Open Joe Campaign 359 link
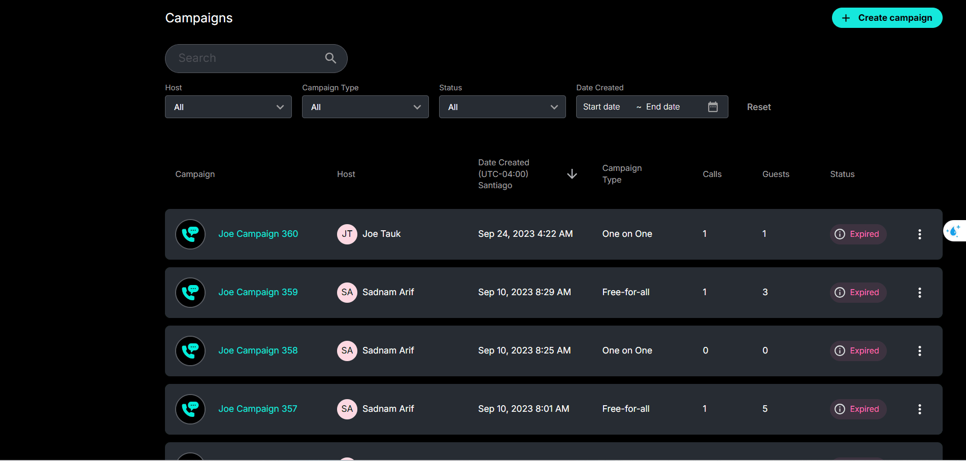 pos(258,292)
